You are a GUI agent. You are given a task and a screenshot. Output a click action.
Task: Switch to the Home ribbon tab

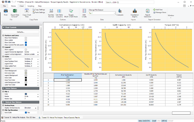pos(13,6)
